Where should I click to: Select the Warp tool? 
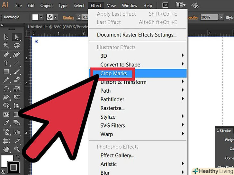6,97
